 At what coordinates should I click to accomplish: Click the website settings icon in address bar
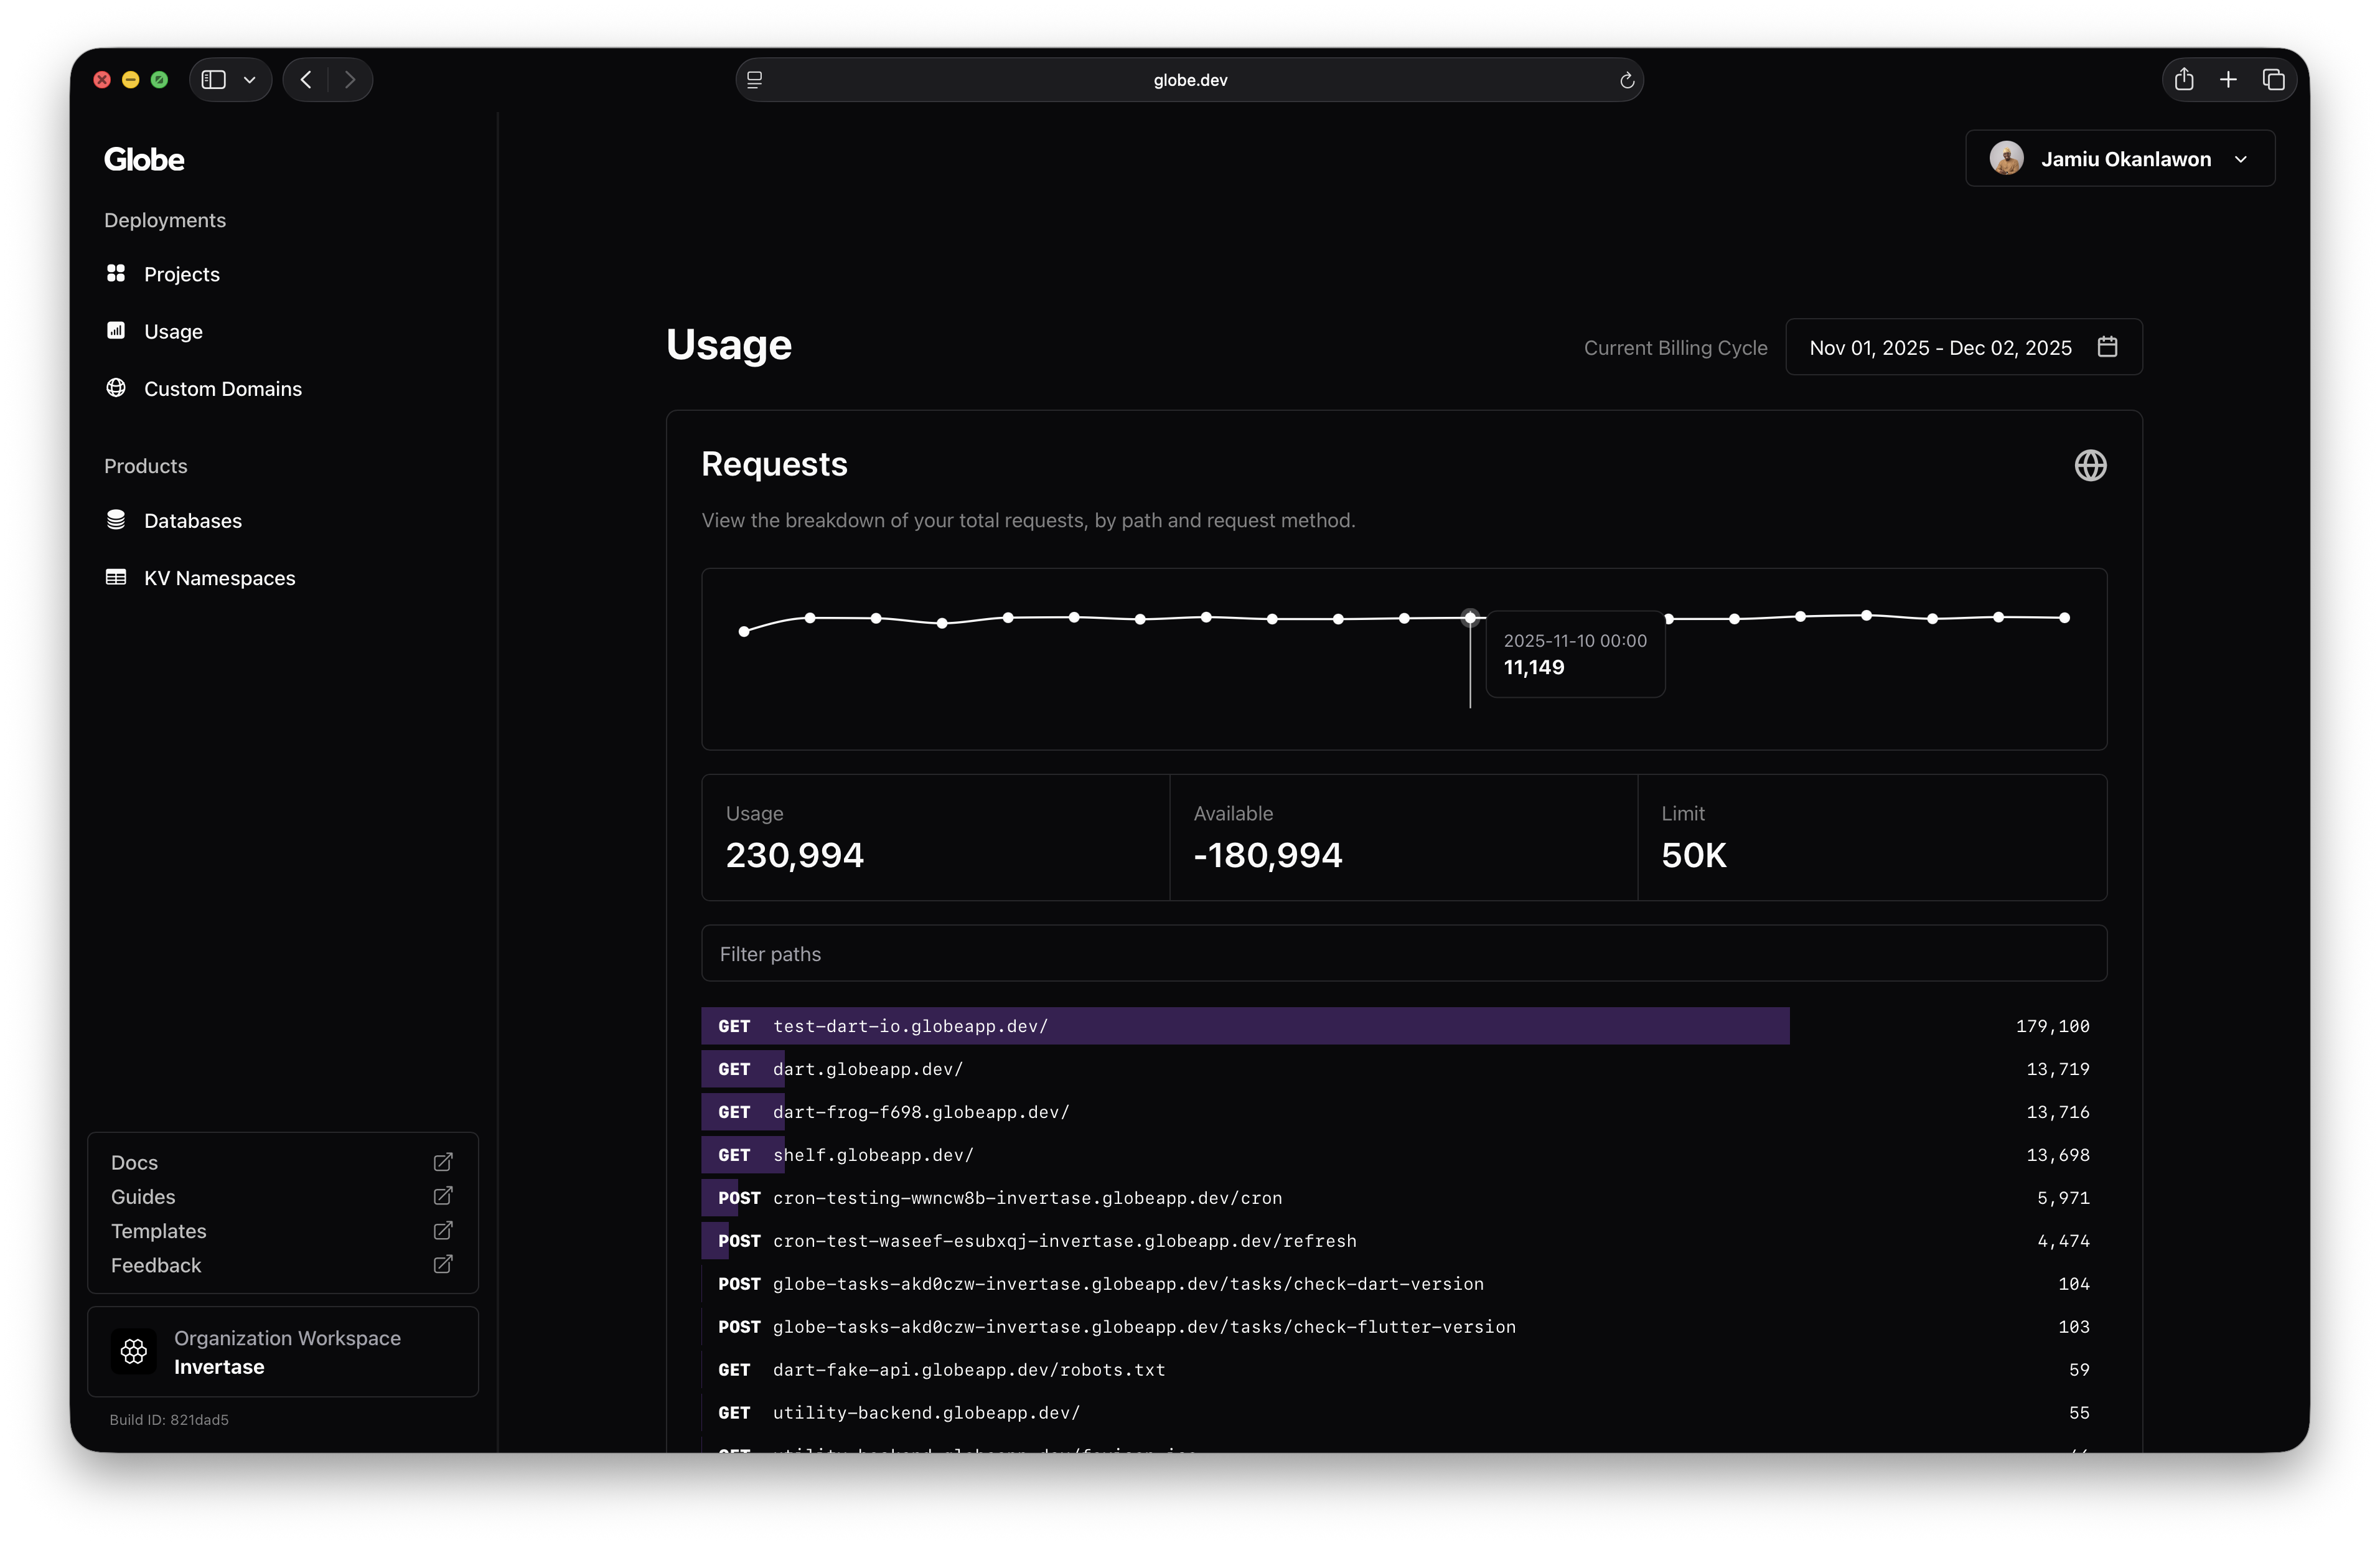(x=755, y=80)
